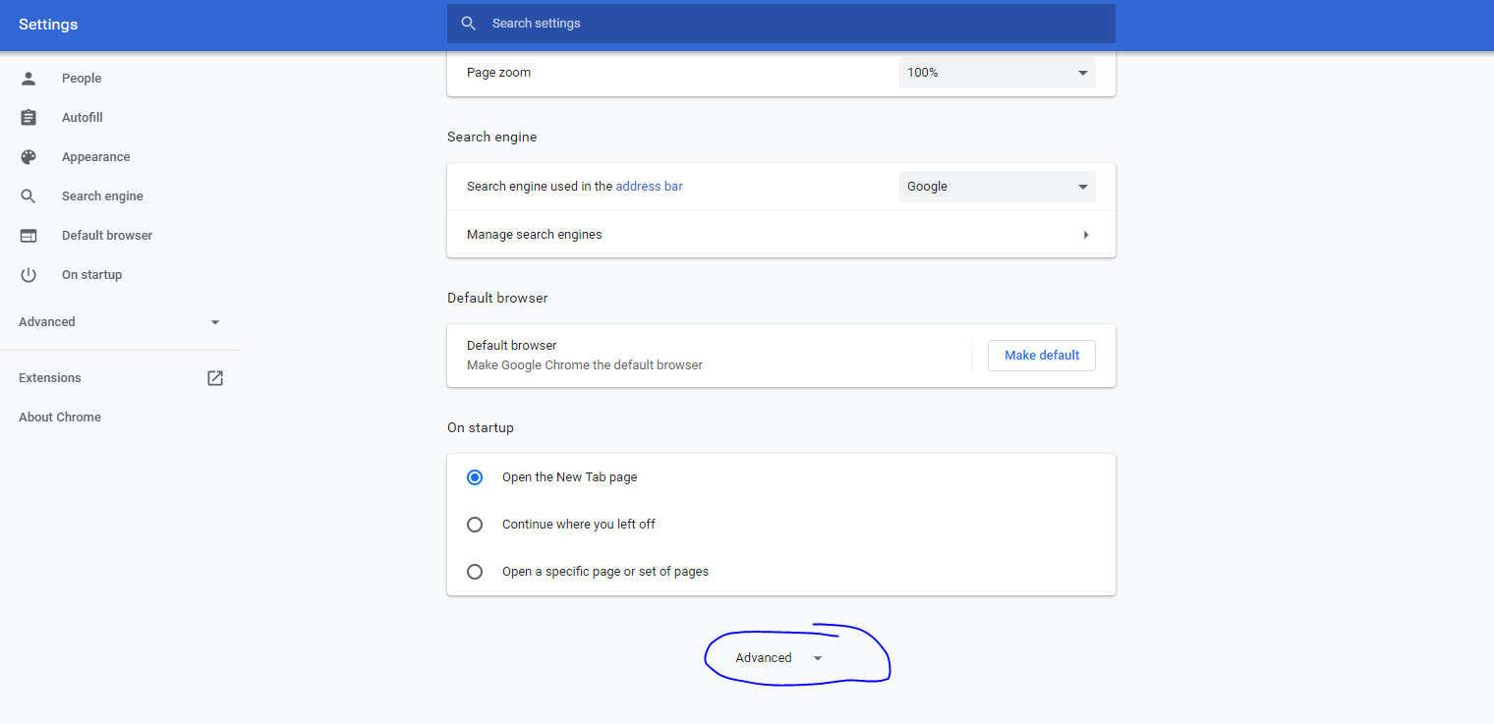Follow the address bar link
The width and height of the screenshot is (1494, 724).
(649, 187)
